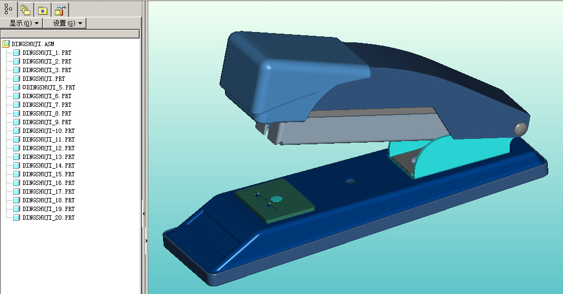Click the part icon of DINGSHUJI_7.PRT
Image resolution: width=563 pixels, height=294 pixels.
click(x=16, y=105)
